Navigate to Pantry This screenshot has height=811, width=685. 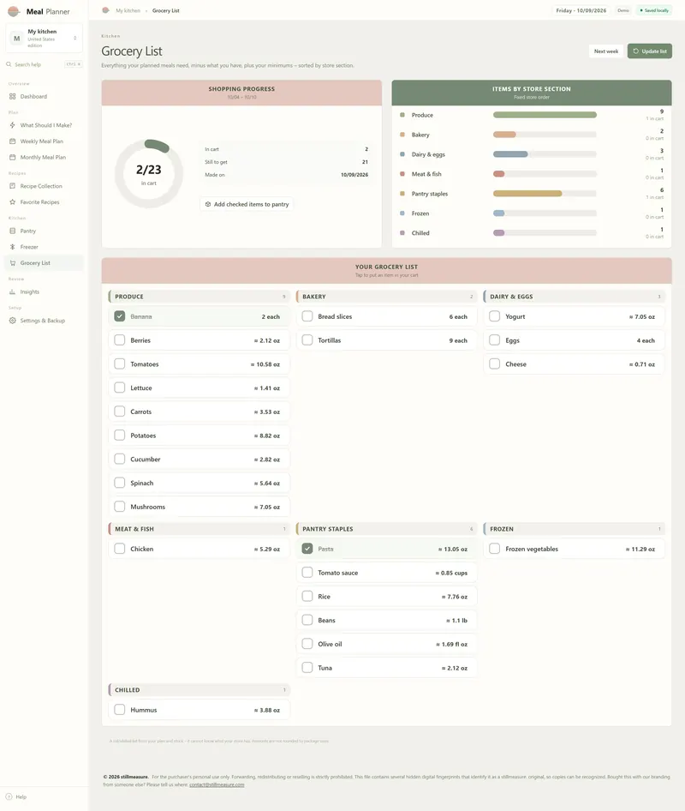coord(44,231)
